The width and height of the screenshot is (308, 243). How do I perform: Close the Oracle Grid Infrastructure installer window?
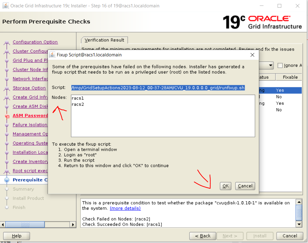[x=297, y=6]
